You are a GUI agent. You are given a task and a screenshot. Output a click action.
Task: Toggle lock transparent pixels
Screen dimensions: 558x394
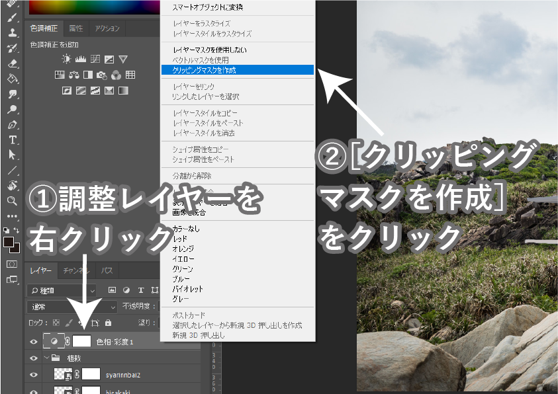(56, 323)
